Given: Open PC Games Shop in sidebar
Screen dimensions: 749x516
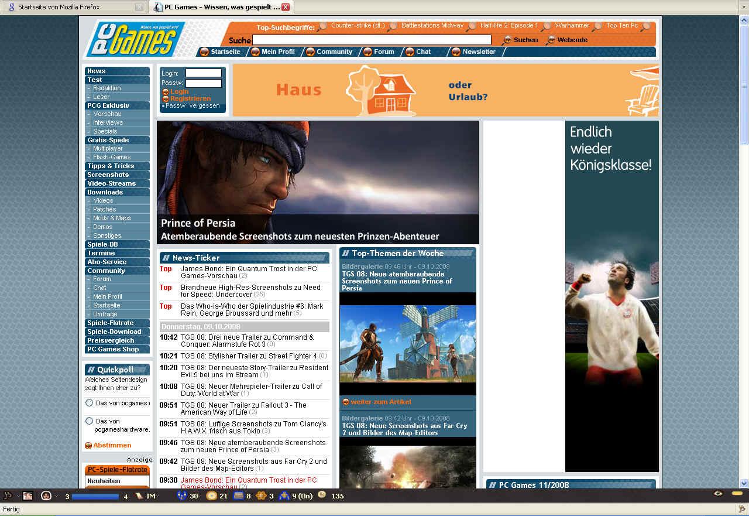Looking at the screenshot, I should 117,350.
